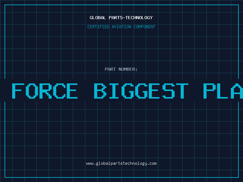
Task: Select the CERTIFIED AVIATION COMPONENT subtitle
Action: tap(121, 27)
